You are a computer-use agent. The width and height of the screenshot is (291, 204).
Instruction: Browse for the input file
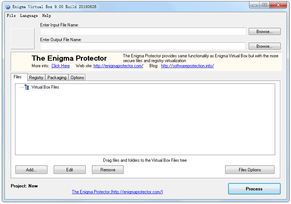click(265, 32)
